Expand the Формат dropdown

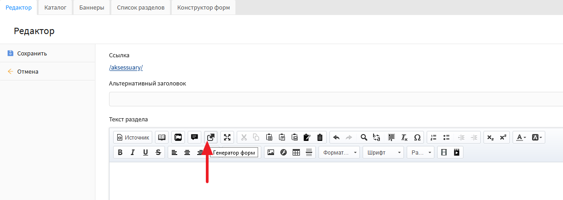click(339, 152)
